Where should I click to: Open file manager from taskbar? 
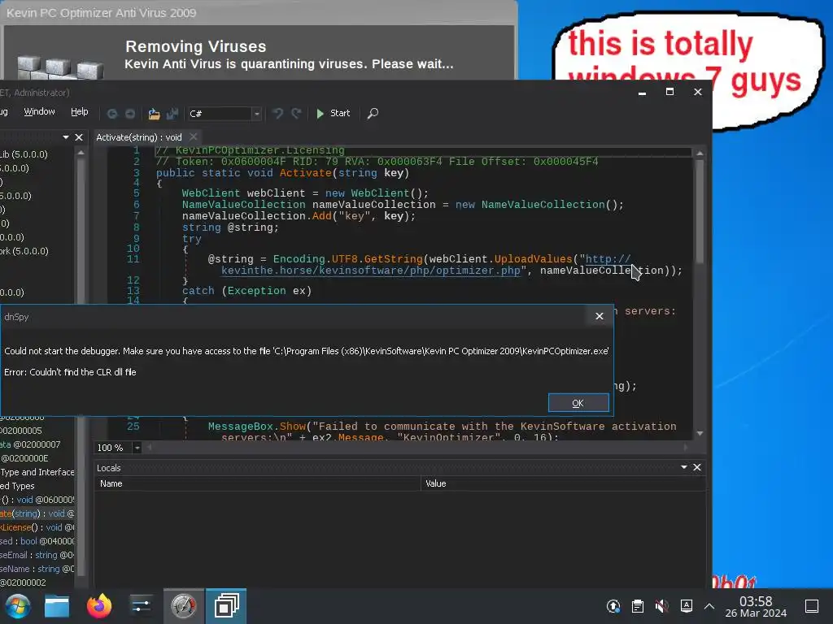(57, 606)
